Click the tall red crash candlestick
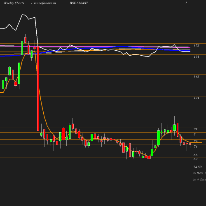The height and width of the screenshot is (206, 206). pos(38,89)
